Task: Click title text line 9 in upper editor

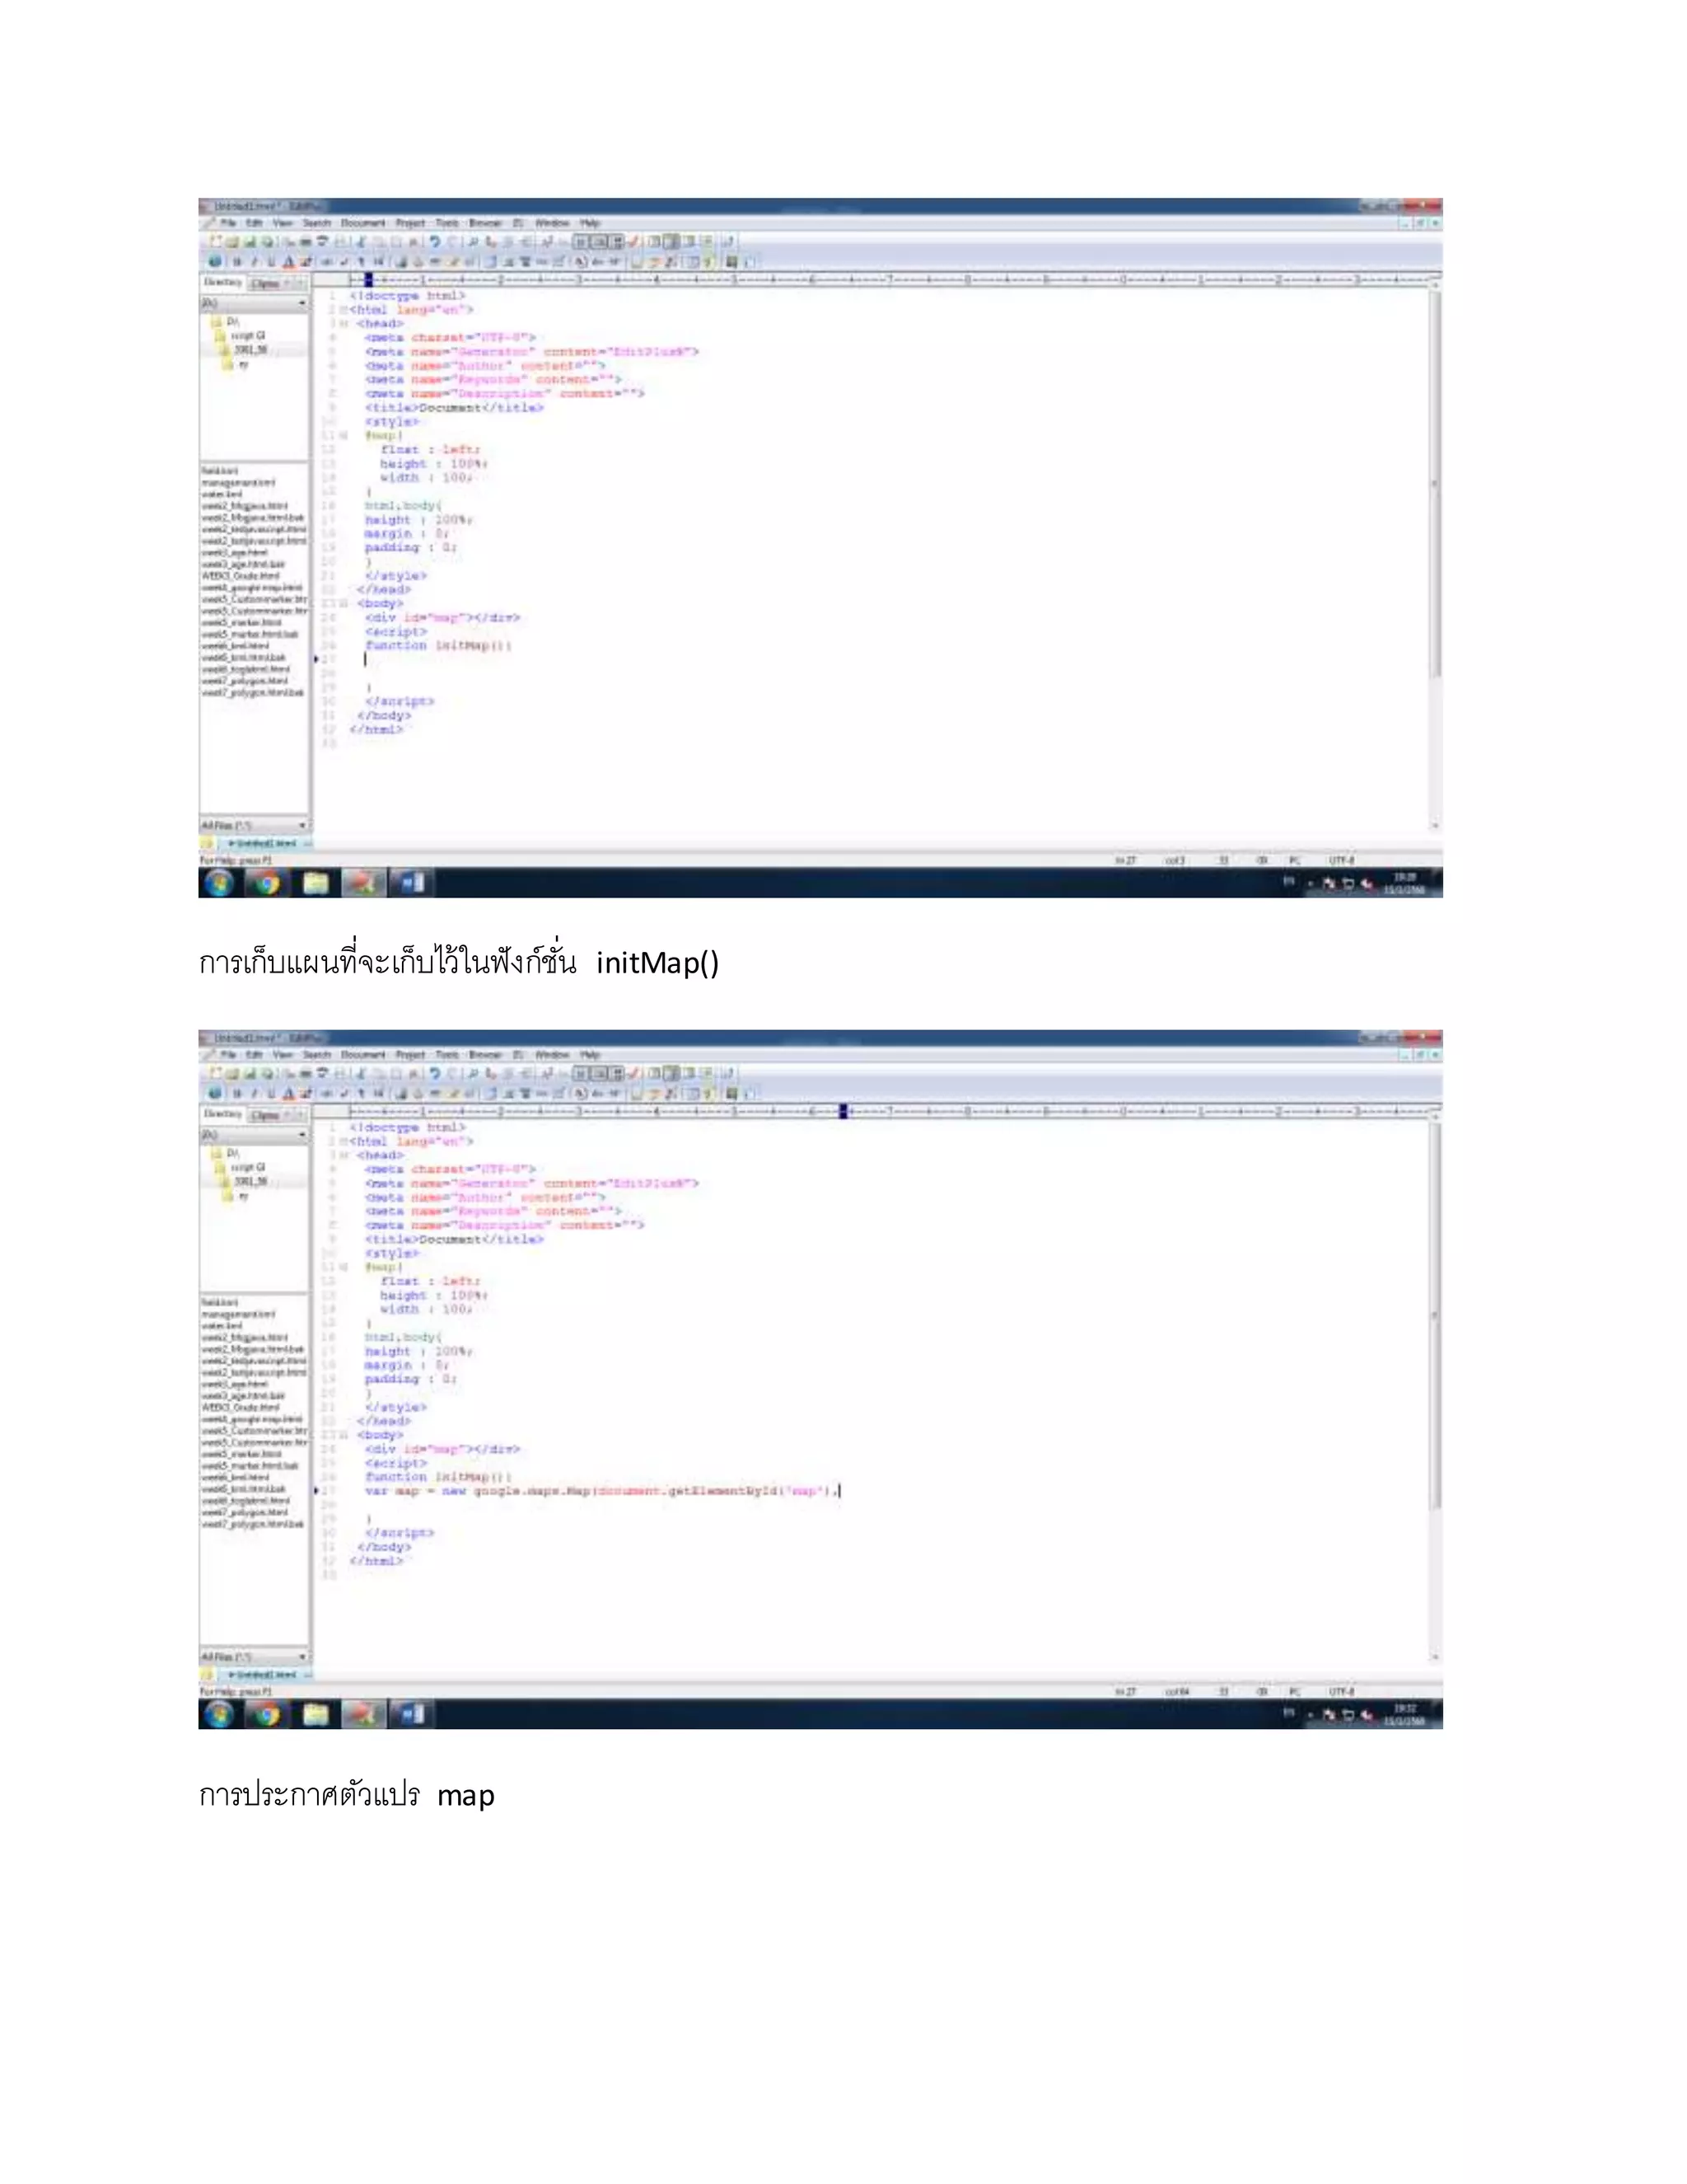Action: 455,408
